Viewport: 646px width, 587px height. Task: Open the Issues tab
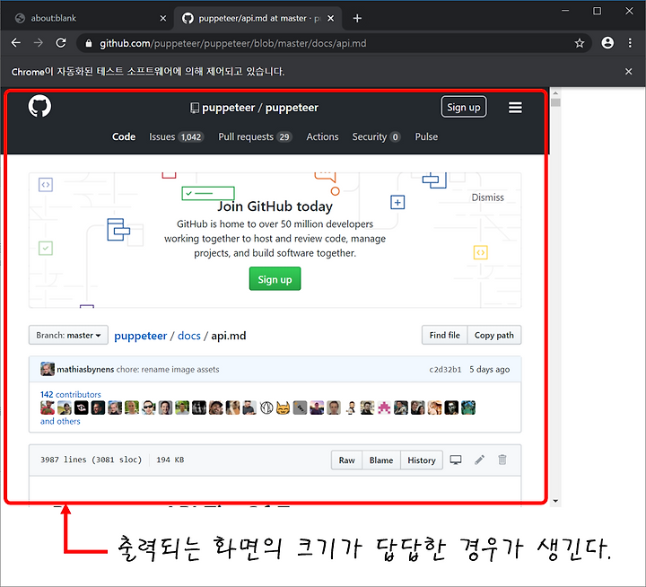pyautogui.click(x=176, y=136)
